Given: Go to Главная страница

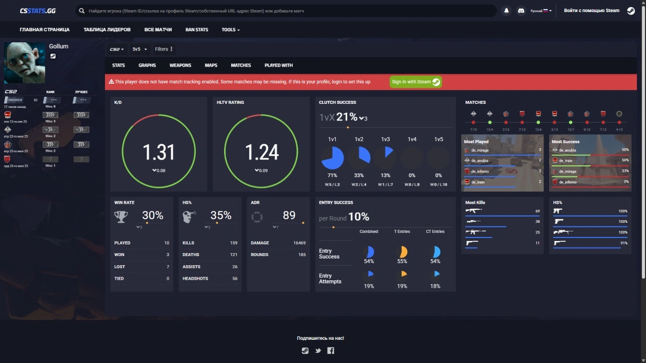Looking at the screenshot, I should pyautogui.click(x=44, y=30).
